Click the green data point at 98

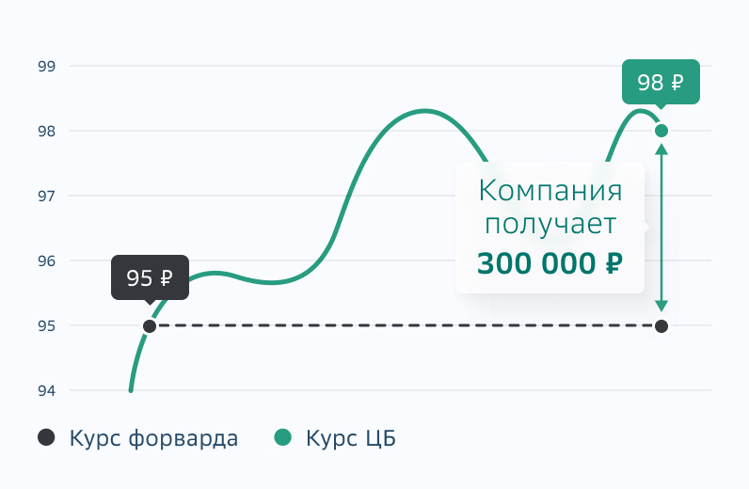click(661, 131)
